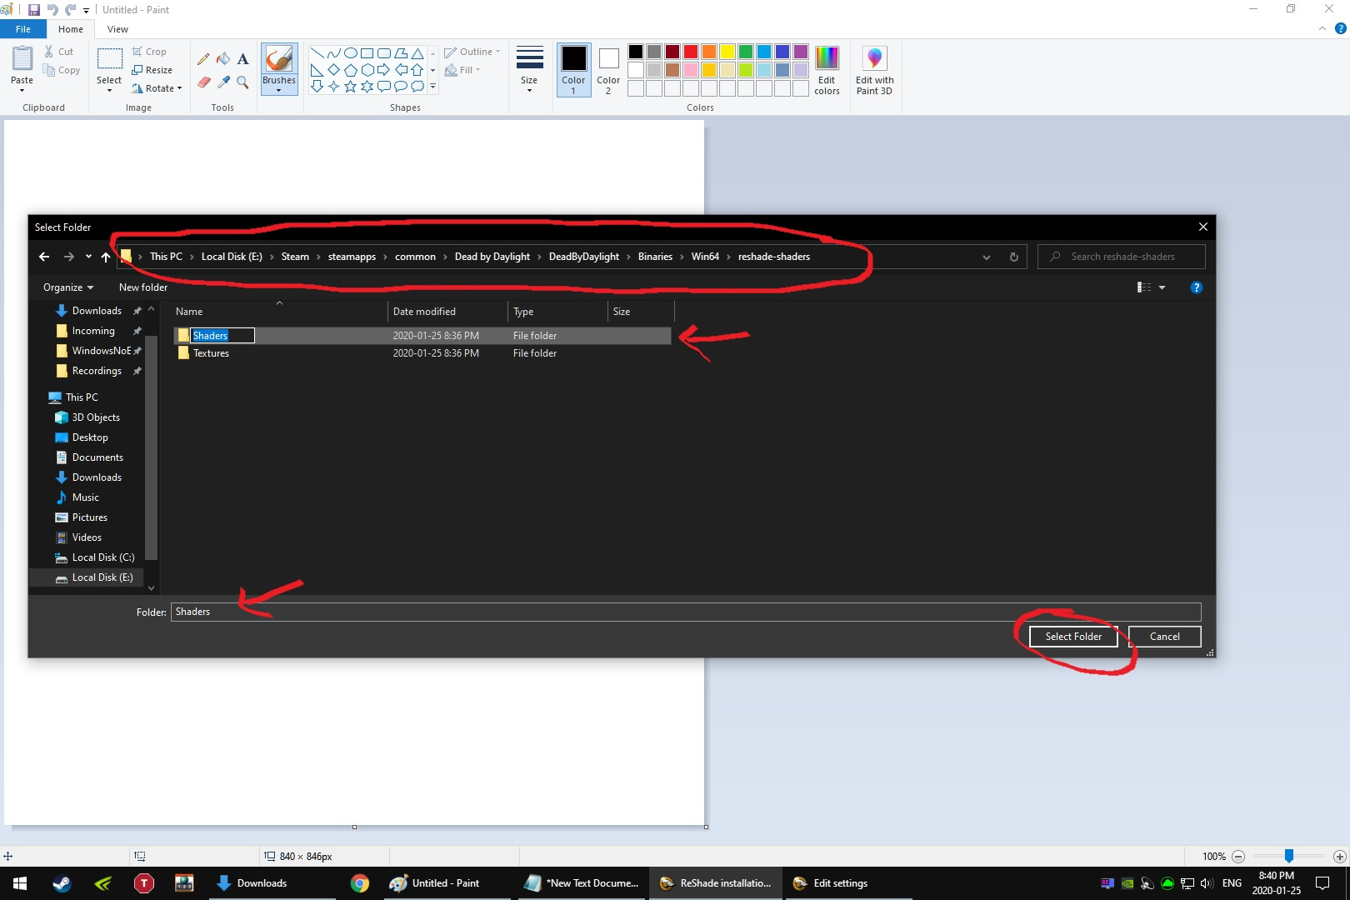
Task: Click the Folder name input field
Action: pyautogui.click(x=686, y=612)
